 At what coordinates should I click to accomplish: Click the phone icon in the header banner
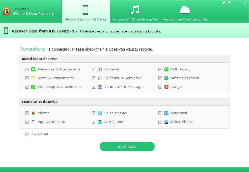(6, 30)
